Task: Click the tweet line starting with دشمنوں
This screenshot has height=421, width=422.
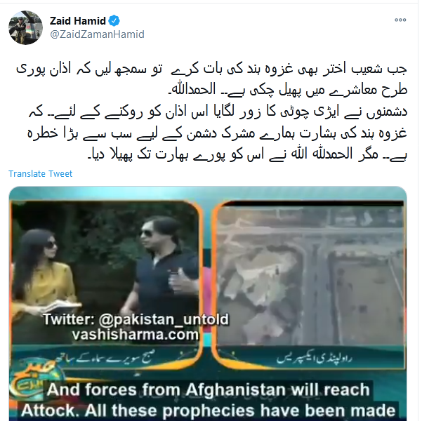Action: (218, 112)
